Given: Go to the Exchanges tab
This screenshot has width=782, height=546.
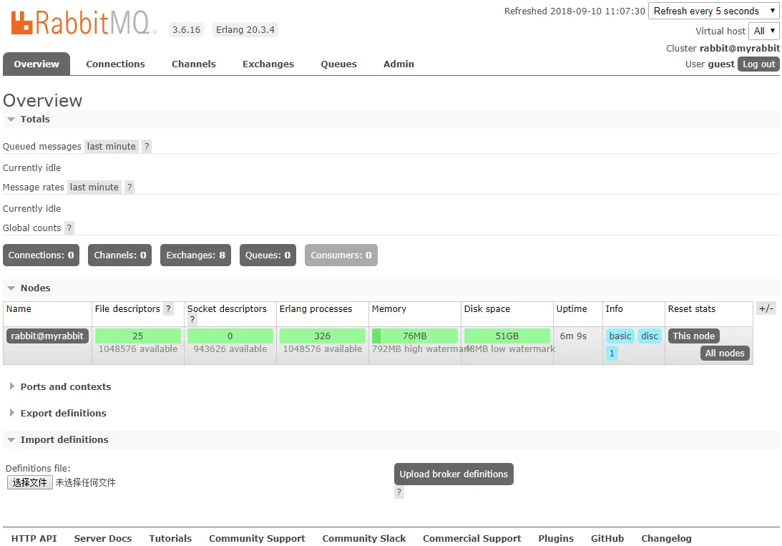Looking at the screenshot, I should pos(268,64).
